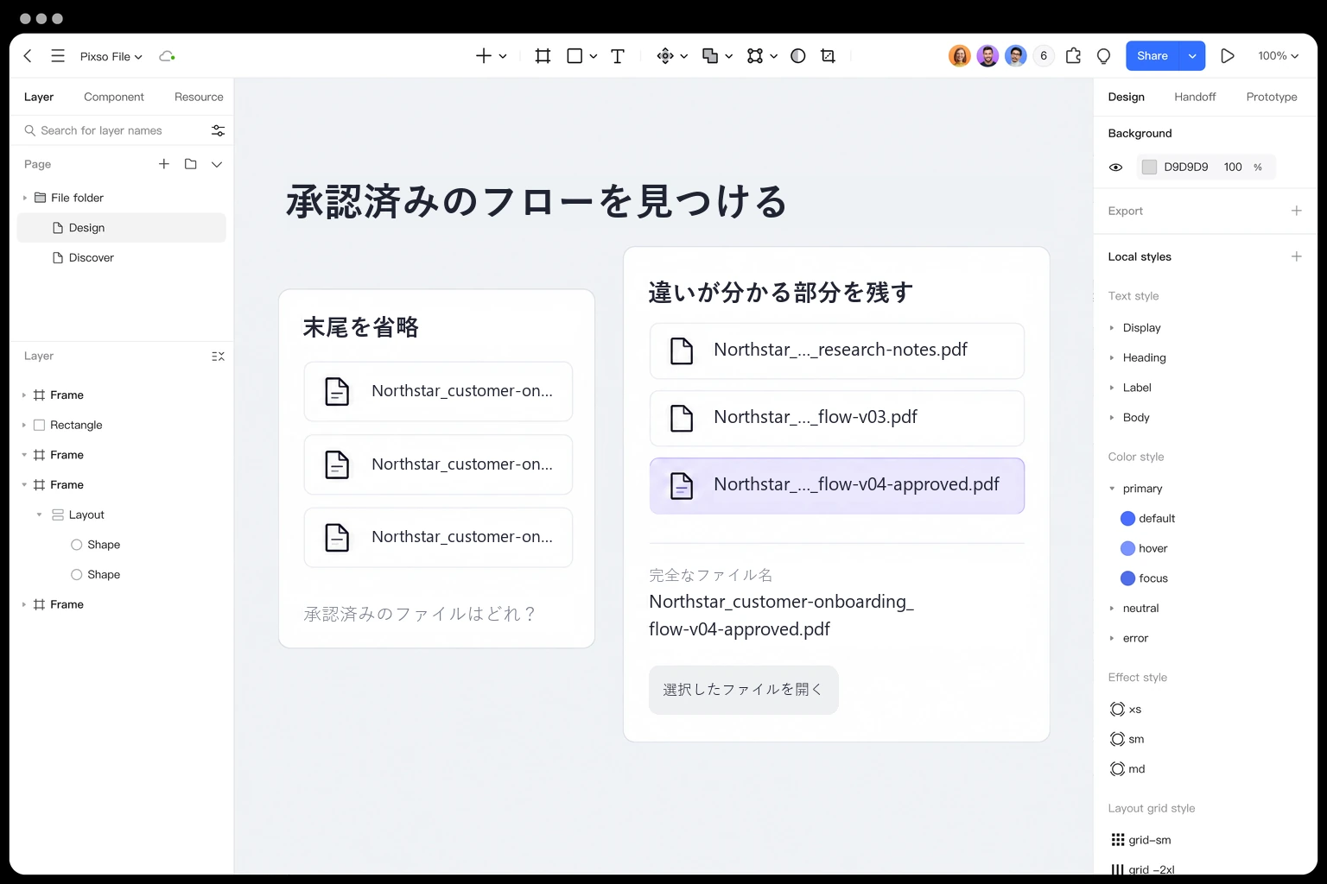Select the Design page
Screen dimensions: 1327x884
click(122, 228)
